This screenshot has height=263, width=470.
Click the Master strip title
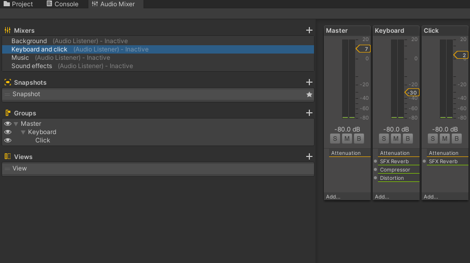[x=336, y=31]
